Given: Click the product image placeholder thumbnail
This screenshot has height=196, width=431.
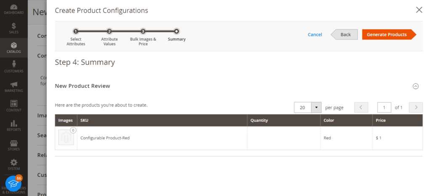Looking at the screenshot, I should pyautogui.click(x=66, y=137).
